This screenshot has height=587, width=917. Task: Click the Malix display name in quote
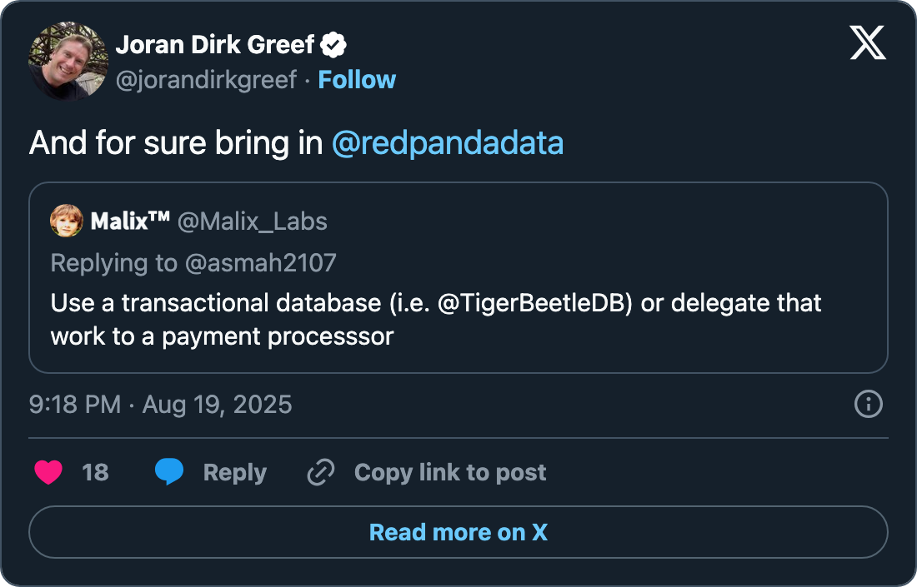click(x=130, y=221)
